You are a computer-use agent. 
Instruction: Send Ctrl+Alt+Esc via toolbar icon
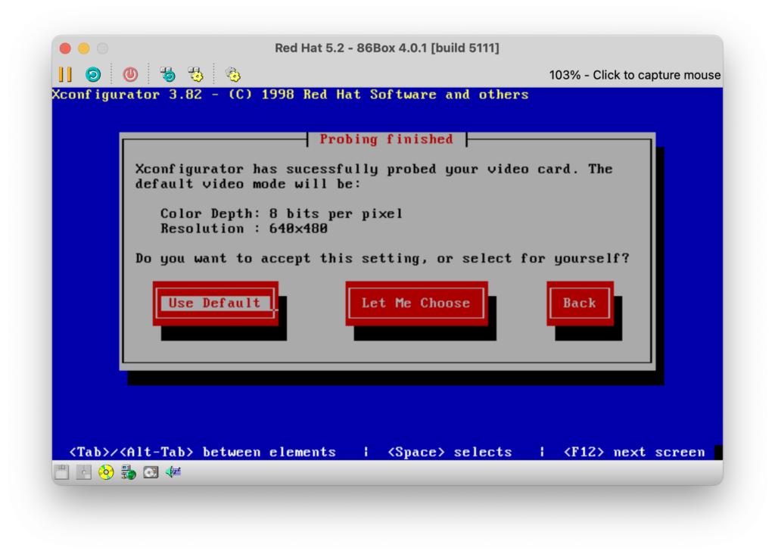pos(196,75)
